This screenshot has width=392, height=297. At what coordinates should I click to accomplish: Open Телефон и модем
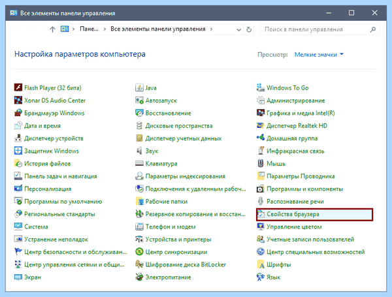pos(171,227)
